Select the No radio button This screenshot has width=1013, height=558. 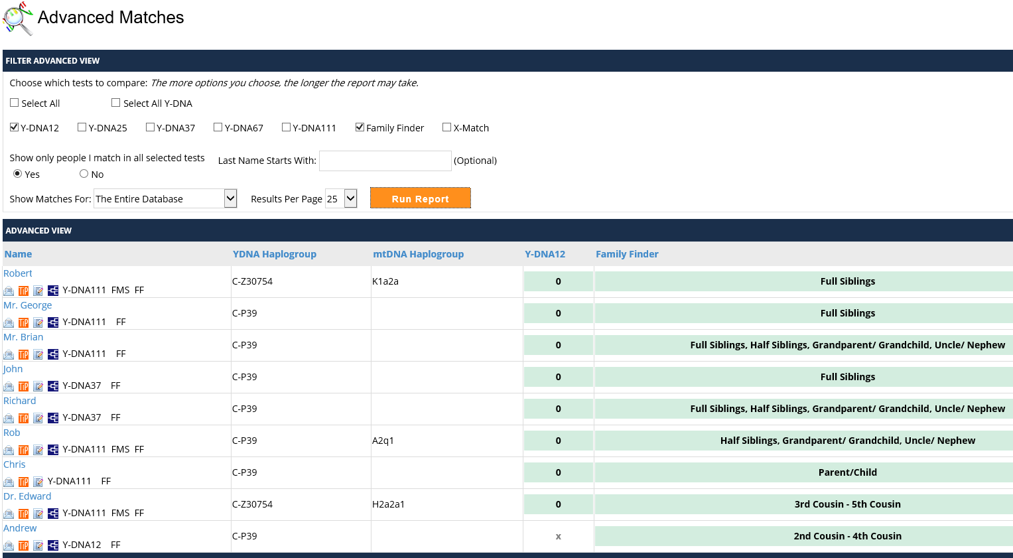(x=82, y=174)
